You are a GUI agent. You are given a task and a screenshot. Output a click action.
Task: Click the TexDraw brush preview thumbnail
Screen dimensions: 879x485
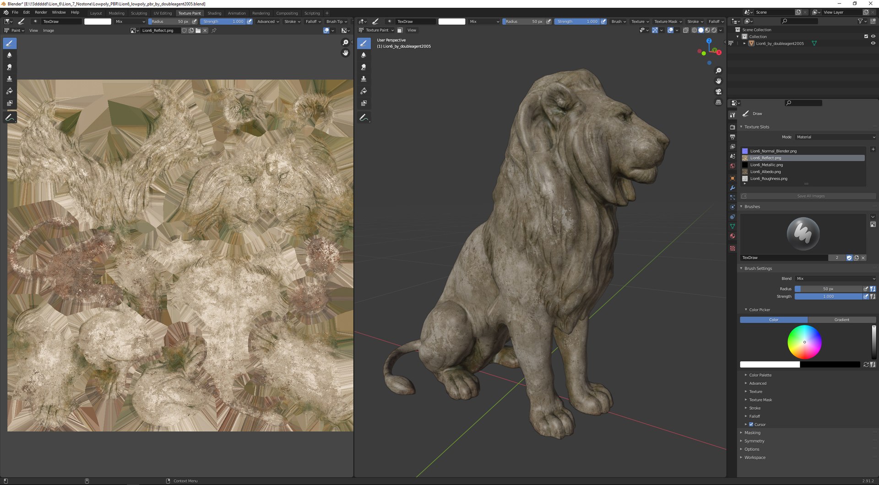pos(803,234)
